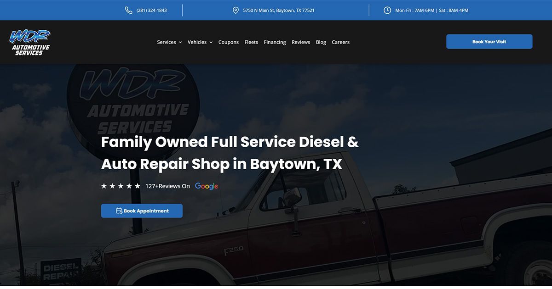Click the phone receiver icon in the top bar
This screenshot has width=552, height=289.
tap(128, 10)
